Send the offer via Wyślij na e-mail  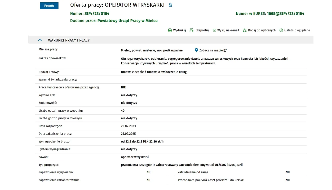pos(228,30)
